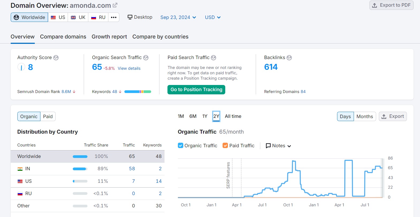This screenshot has width=420, height=217.
Task: Select Worldwide region toggle
Action: (x=29, y=17)
